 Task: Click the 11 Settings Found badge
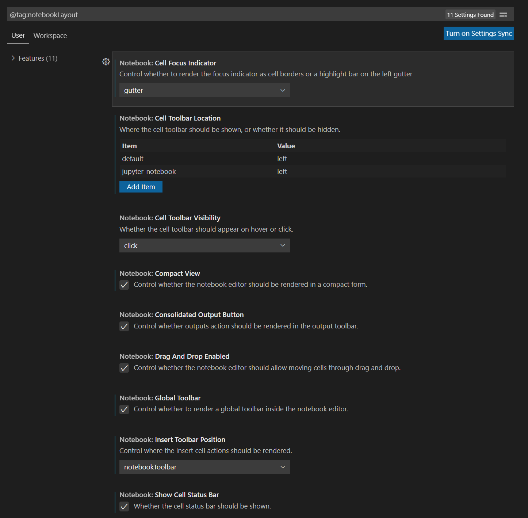click(x=470, y=15)
